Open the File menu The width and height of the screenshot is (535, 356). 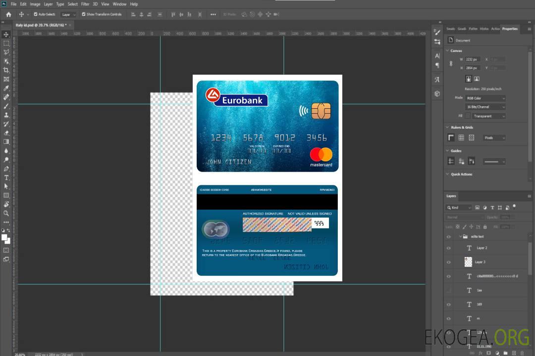click(14, 4)
